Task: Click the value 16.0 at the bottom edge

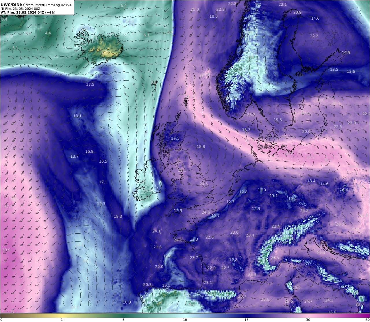Action: tap(332, 312)
